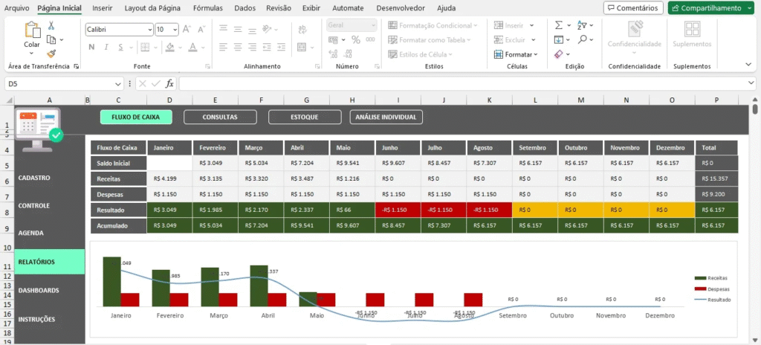Click the Colar (paste) clipboard icon
The width and height of the screenshot is (761, 345).
[32, 30]
